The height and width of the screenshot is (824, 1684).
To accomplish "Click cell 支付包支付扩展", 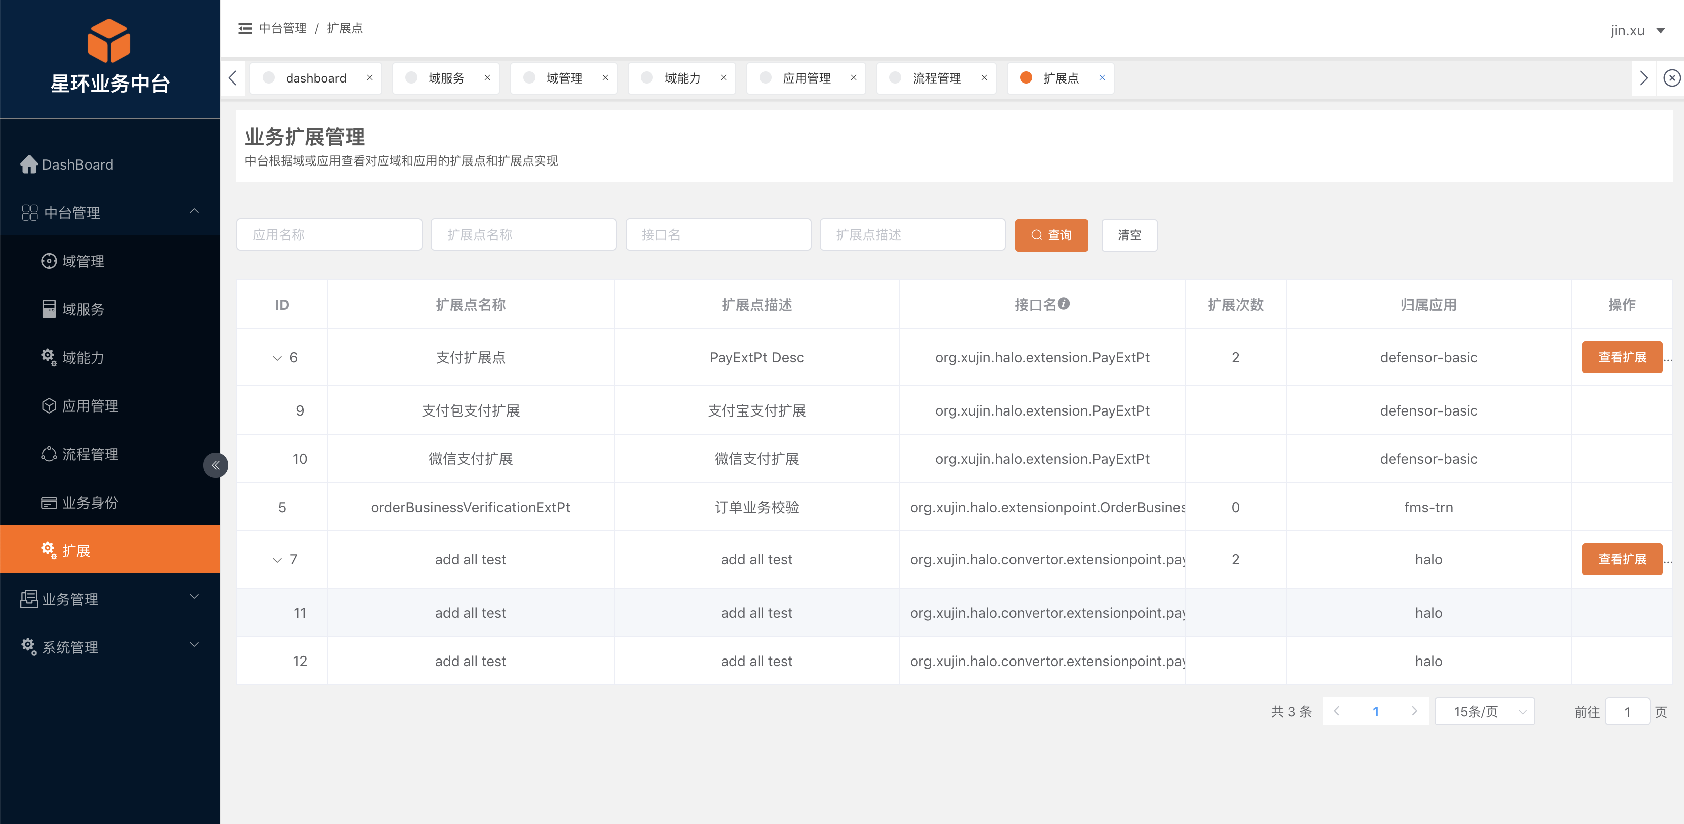I will (x=470, y=410).
